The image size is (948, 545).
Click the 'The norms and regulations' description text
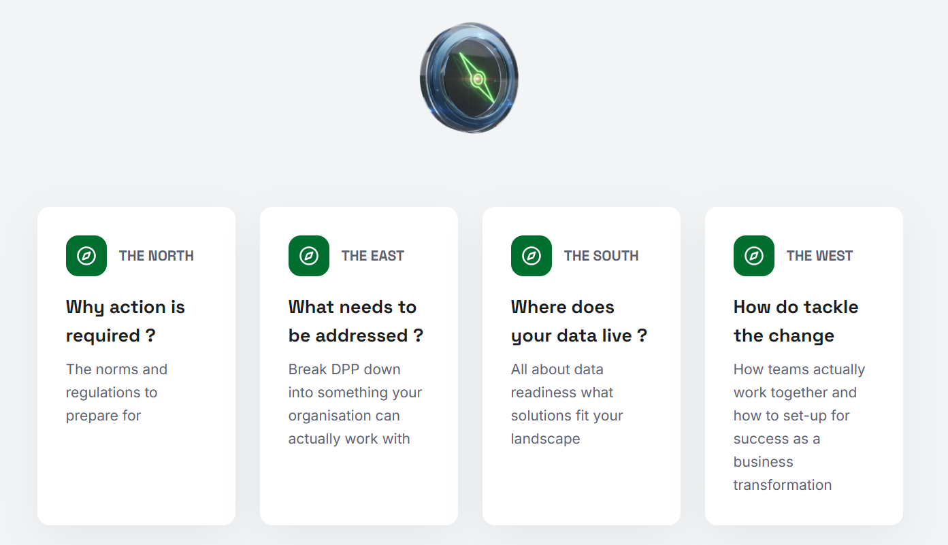pos(116,393)
